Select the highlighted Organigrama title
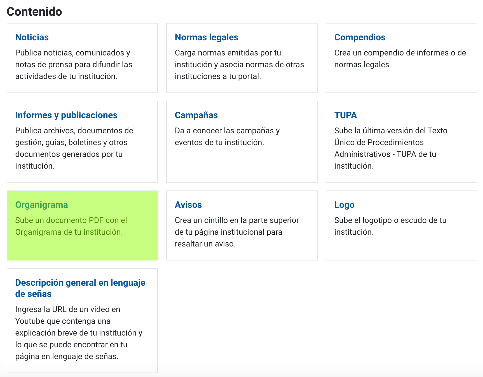483x377 pixels. 41,205
